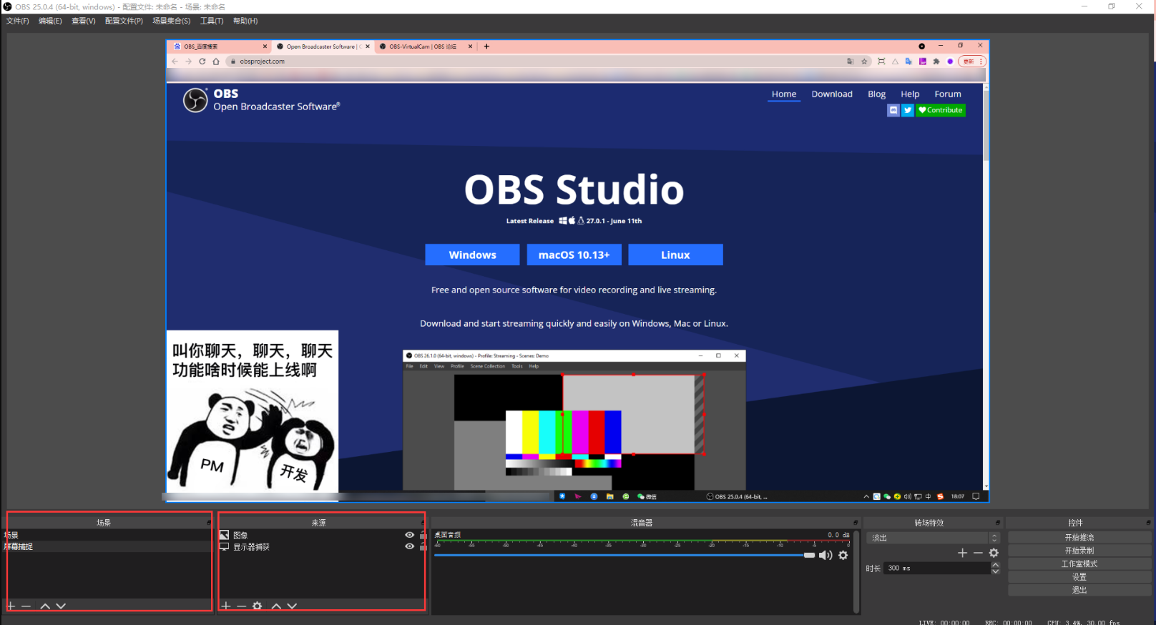Click mixer panel vertical scrollbar
The image size is (1156, 625).
click(x=856, y=571)
